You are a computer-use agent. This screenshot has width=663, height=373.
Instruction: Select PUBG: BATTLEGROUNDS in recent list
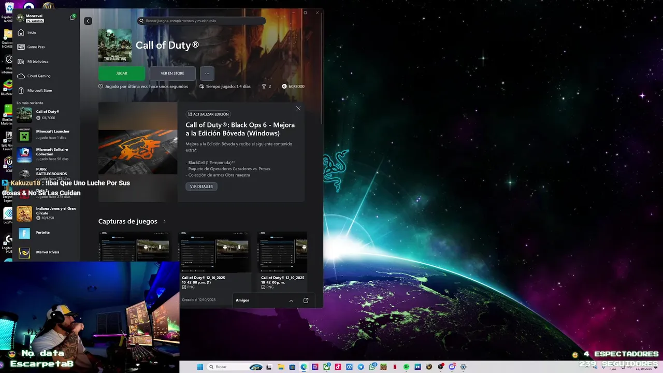47,174
